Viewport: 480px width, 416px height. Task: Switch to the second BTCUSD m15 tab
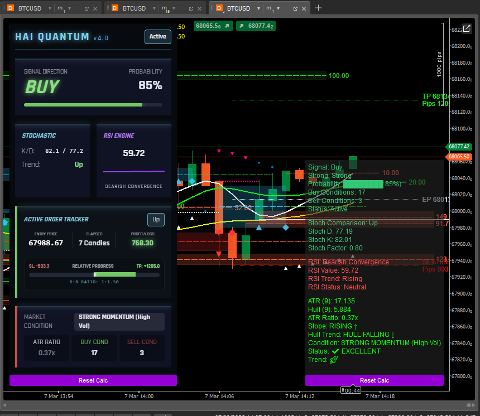point(133,8)
